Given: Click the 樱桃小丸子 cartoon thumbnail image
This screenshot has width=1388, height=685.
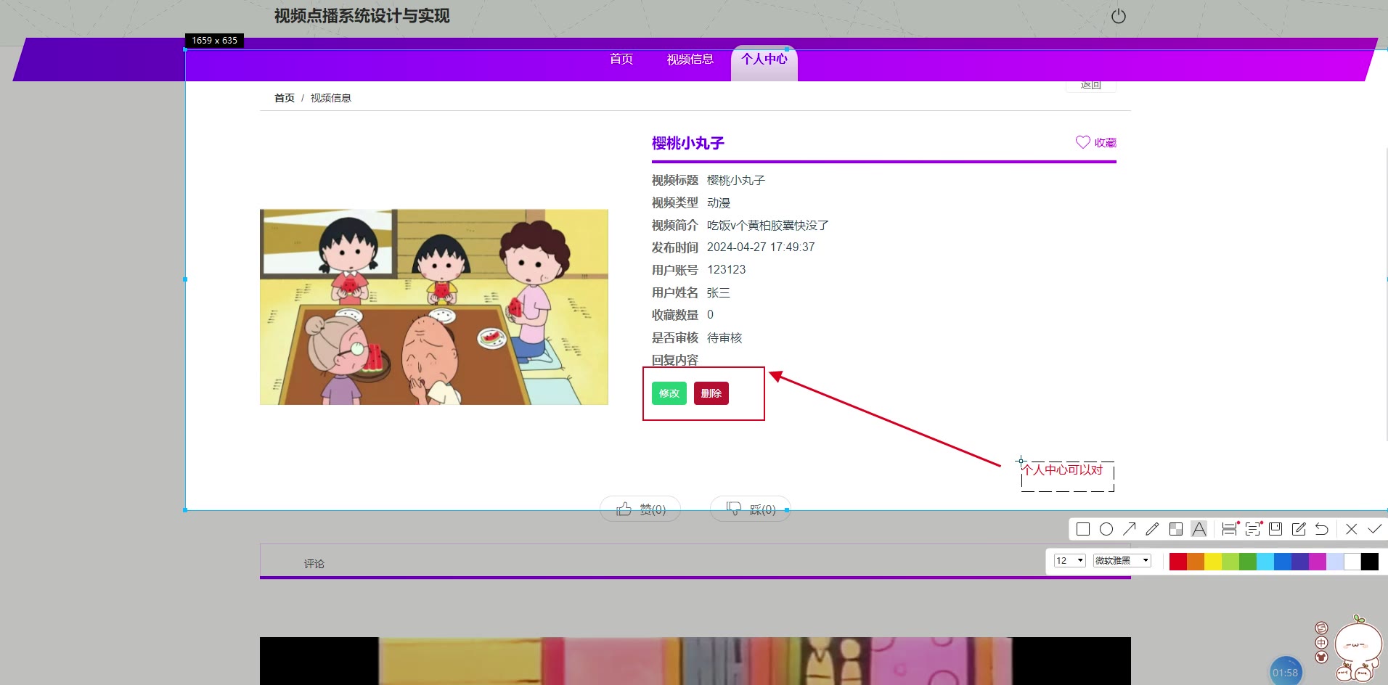Looking at the screenshot, I should pyautogui.click(x=434, y=307).
